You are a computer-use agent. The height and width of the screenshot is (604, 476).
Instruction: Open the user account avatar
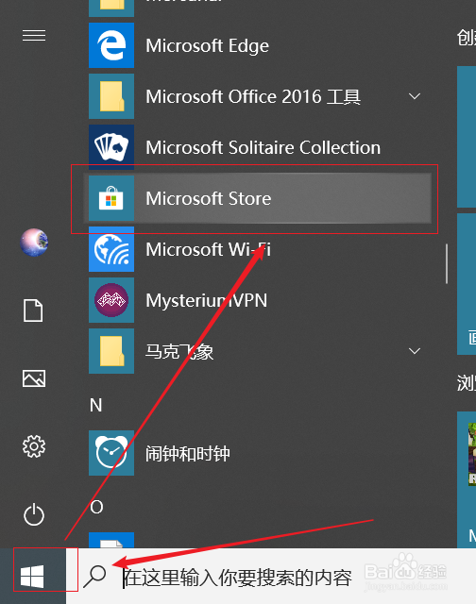click(34, 243)
